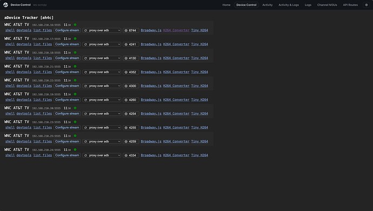
Task: Open list files link for device 192.168.210.25
Action: 43,141
